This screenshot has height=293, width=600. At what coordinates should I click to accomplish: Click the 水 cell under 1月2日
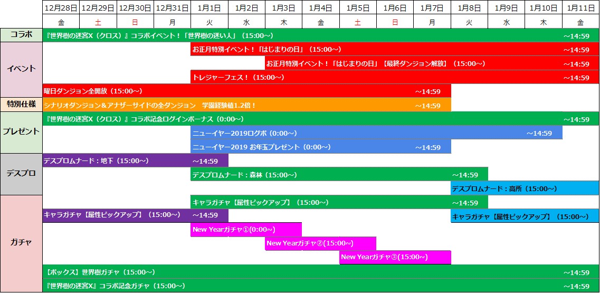click(x=246, y=22)
